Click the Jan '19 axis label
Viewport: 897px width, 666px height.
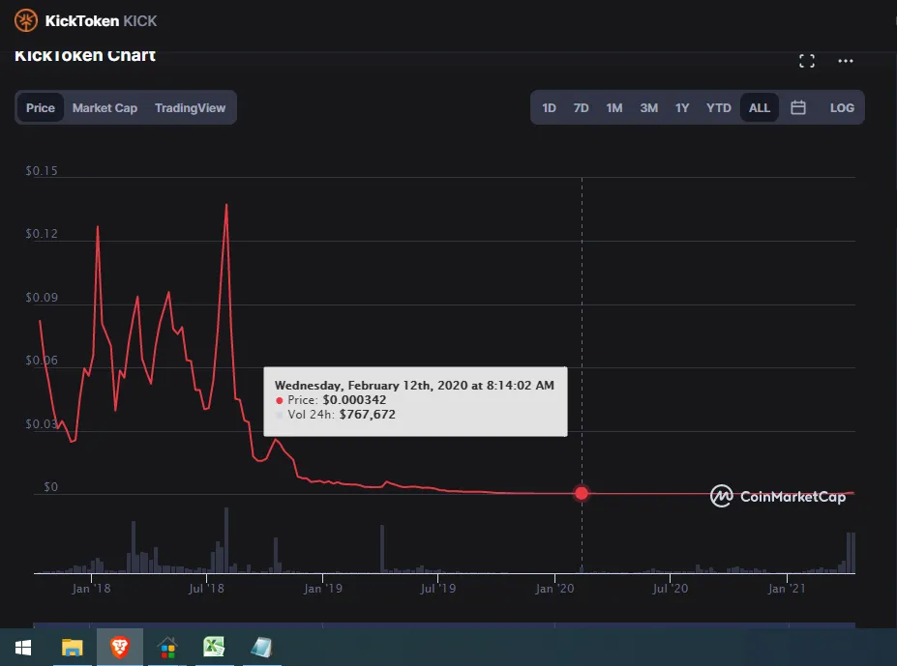click(322, 589)
